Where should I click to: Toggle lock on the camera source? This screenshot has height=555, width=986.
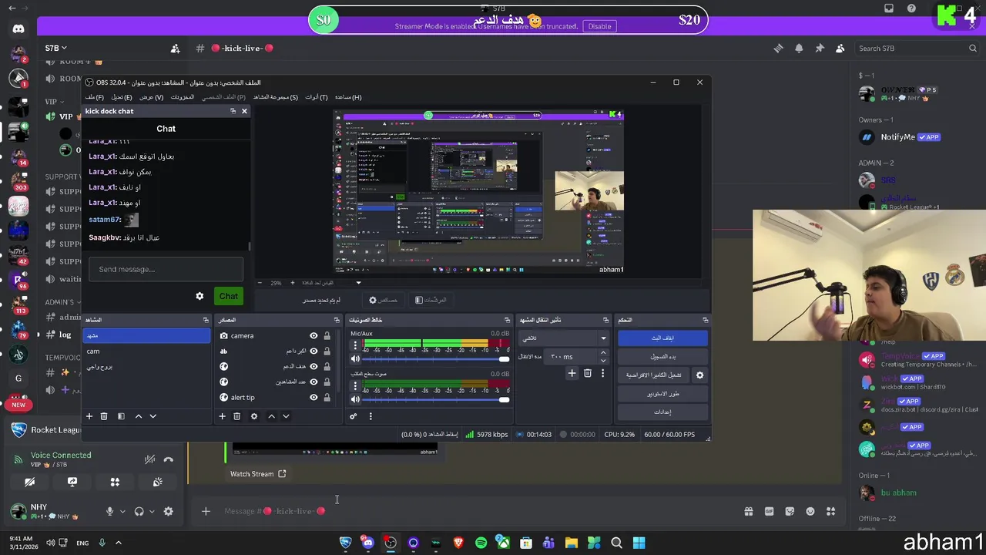(327, 335)
